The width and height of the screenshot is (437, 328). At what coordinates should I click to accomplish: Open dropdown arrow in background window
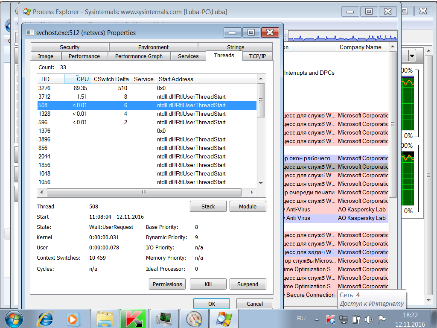pos(412,56)
